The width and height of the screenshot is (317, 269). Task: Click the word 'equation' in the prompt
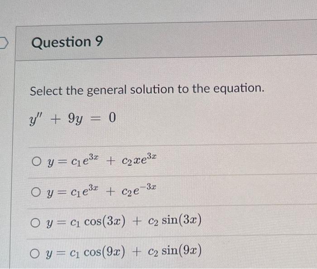point(239,88)
